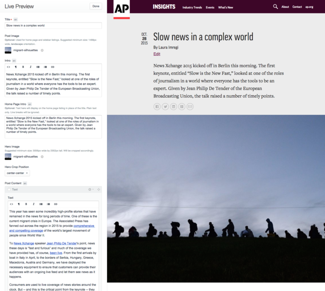325x291 pixels.
Task: Apply italic in the Intro toolbar
Action: [30, 67]
